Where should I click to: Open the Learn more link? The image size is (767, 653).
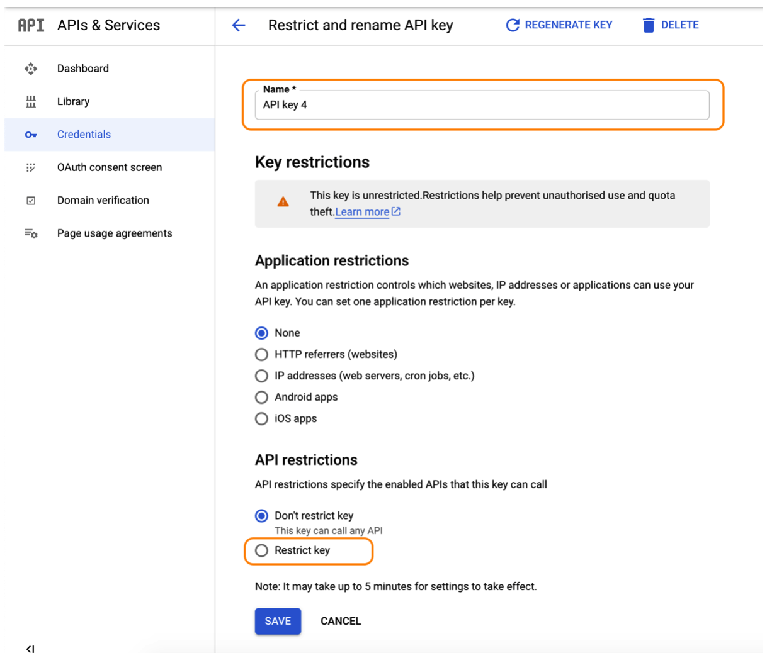pyautogui.click(x=362, y=212)
